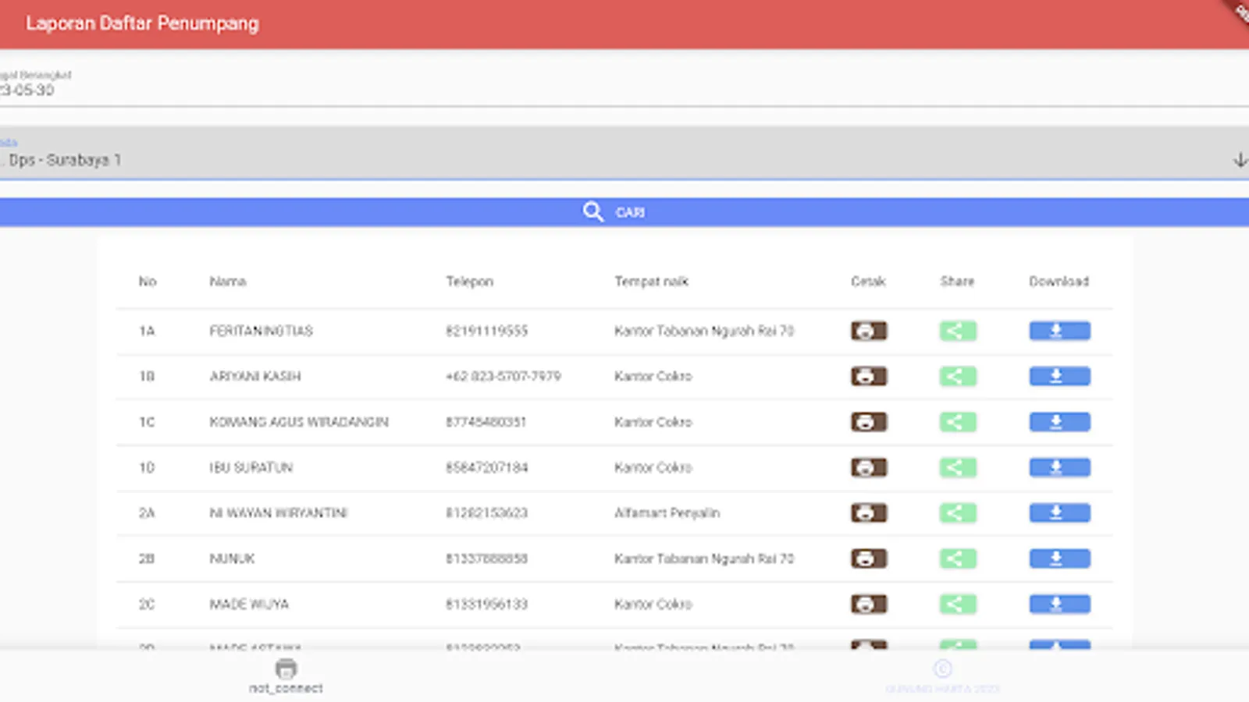Click the Telepon column header
Viewport: 1249px width, 702px height.
(x=469, y=282)
